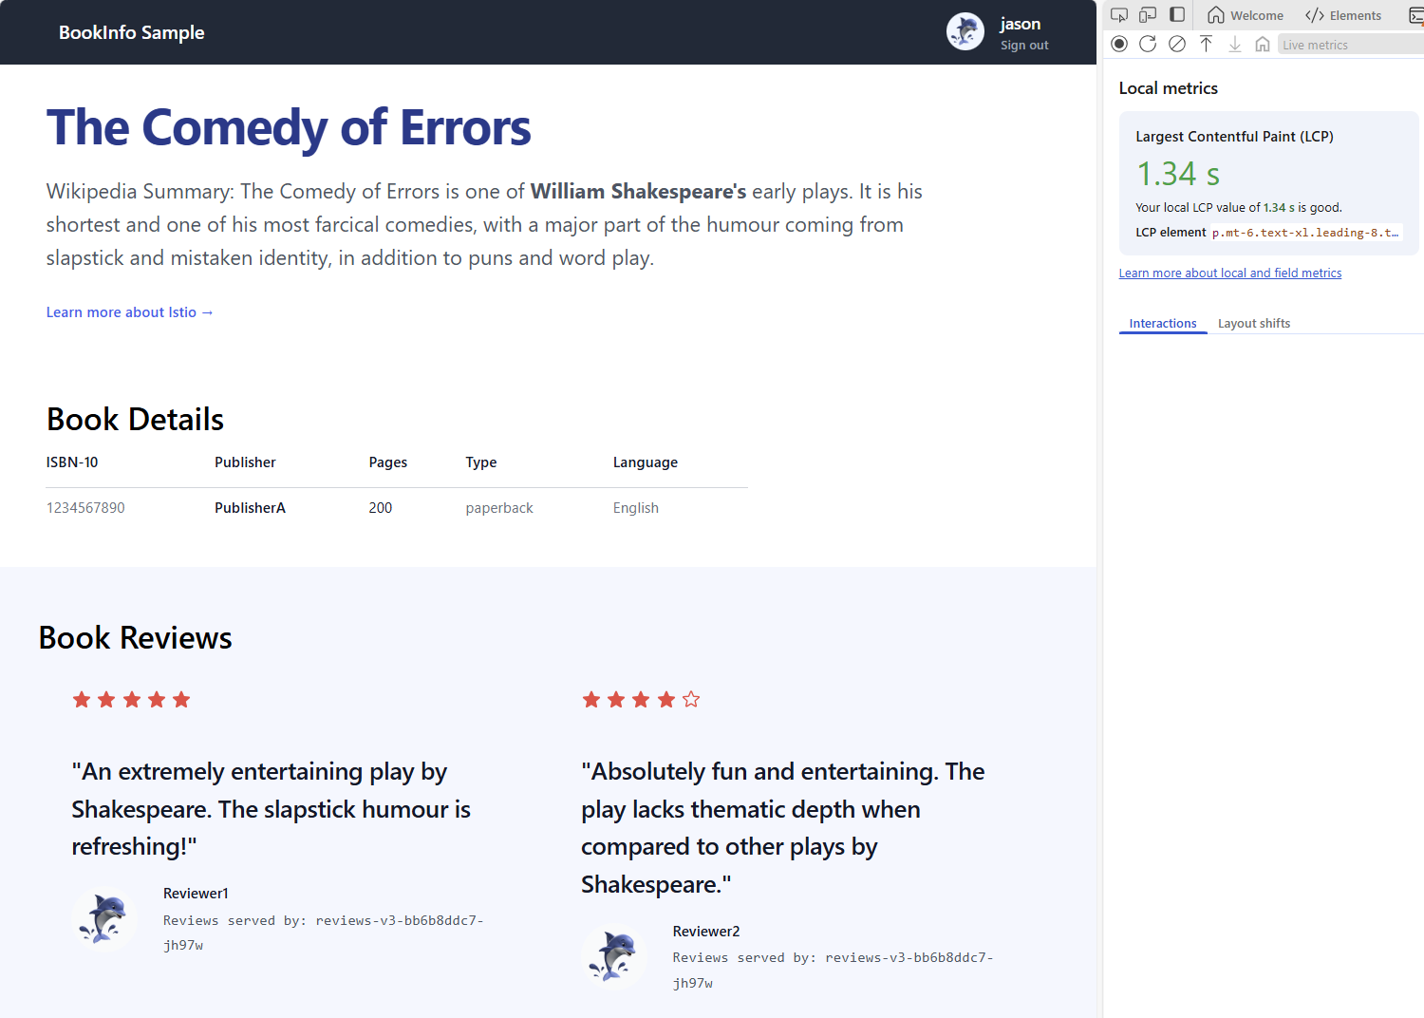Toggle device emulation mode

[x=1148, y=15]
